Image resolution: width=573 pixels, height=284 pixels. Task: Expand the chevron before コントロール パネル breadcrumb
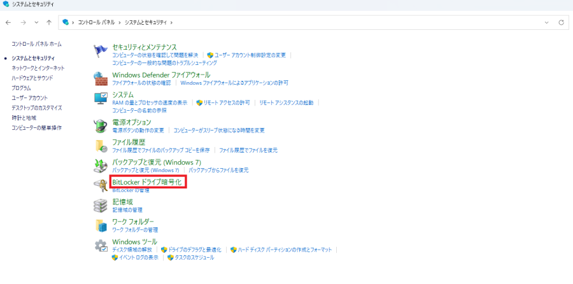point(73,22)
